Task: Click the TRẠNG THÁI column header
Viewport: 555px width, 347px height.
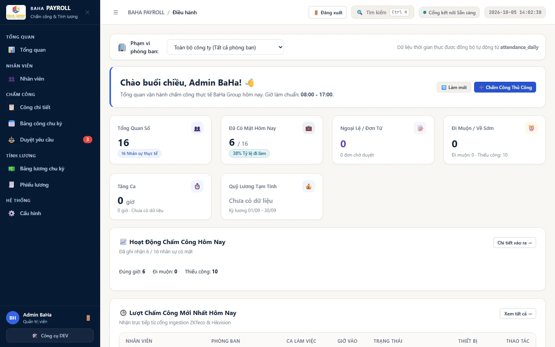Action: 388,341
